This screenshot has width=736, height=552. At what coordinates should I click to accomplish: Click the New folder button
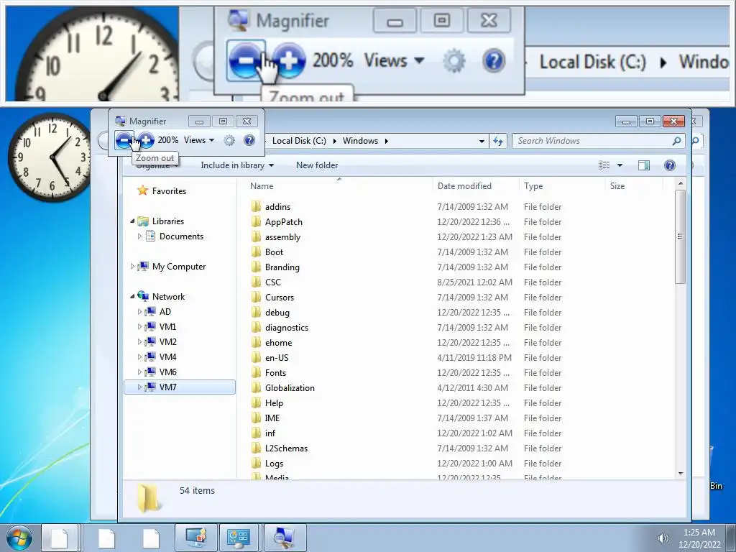317,165
